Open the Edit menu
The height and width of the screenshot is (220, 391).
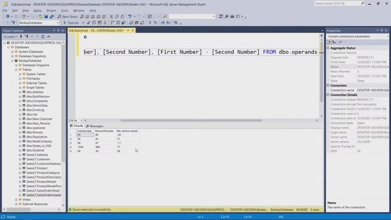(15, 10)
